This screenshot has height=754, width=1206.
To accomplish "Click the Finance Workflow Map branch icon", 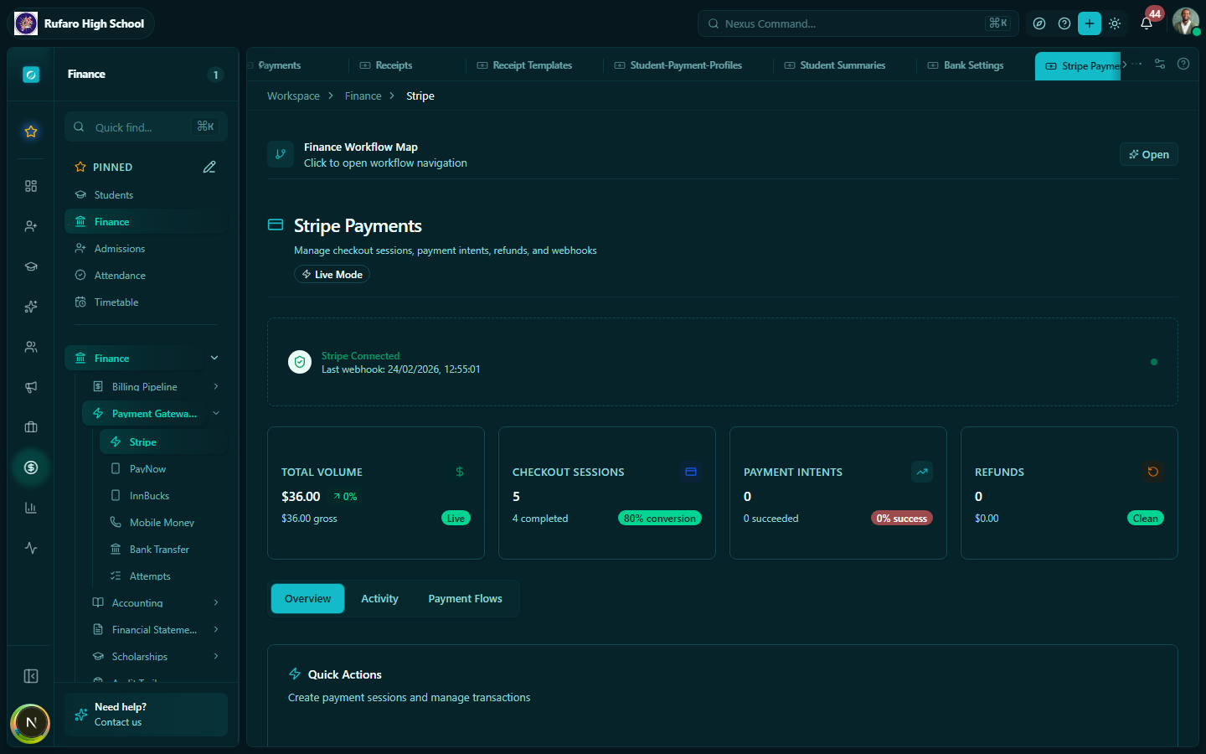I will (281, 154).
